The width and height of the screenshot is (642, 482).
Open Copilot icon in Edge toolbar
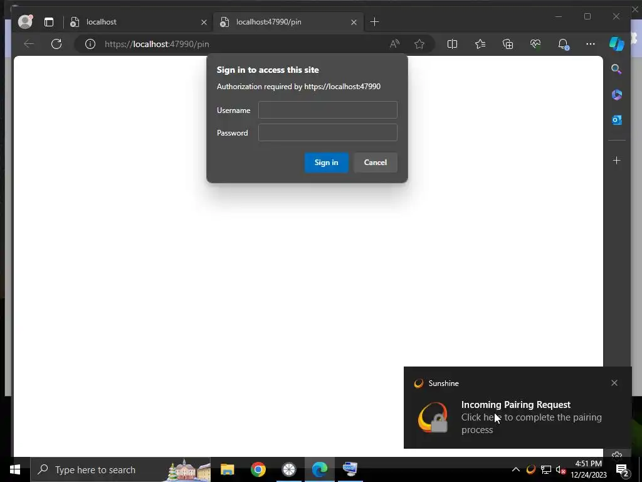coord(617,44)
